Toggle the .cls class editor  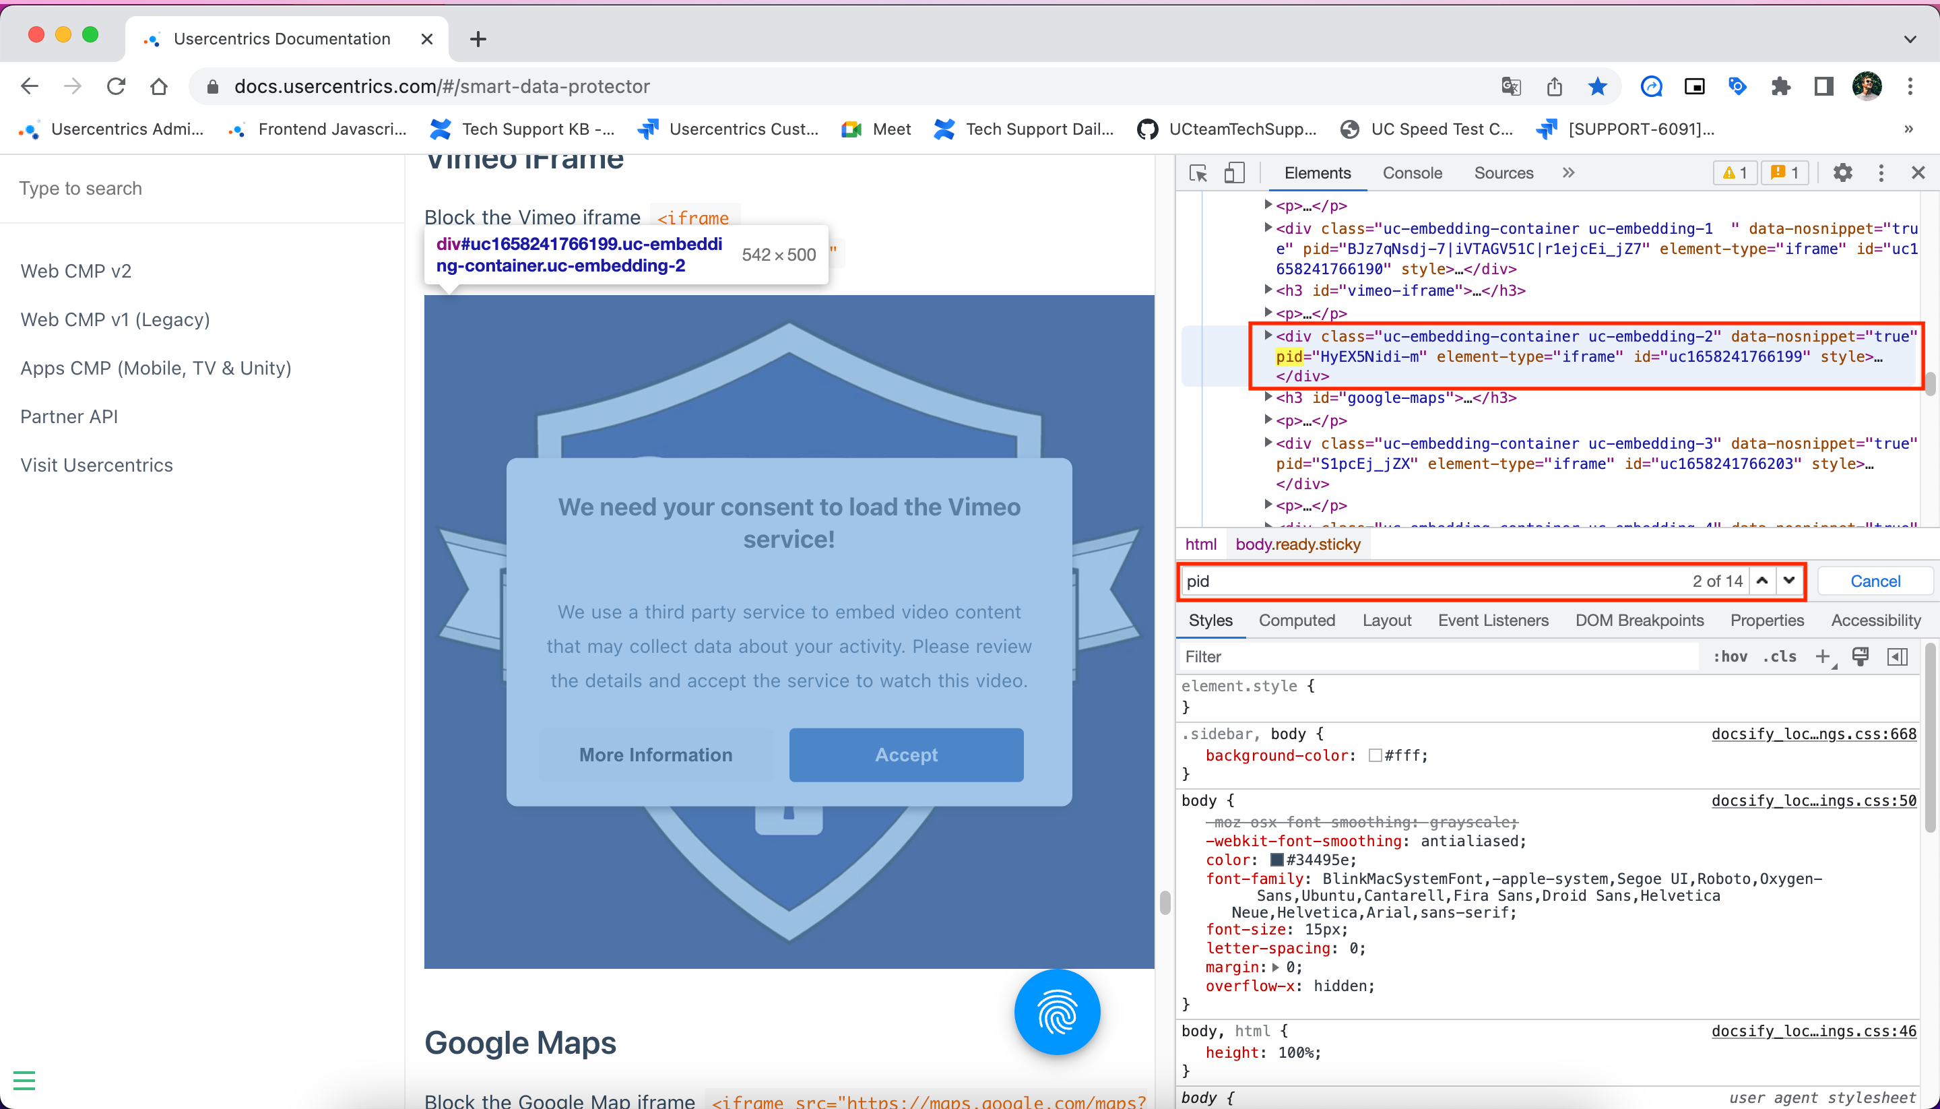[1780, 656]
